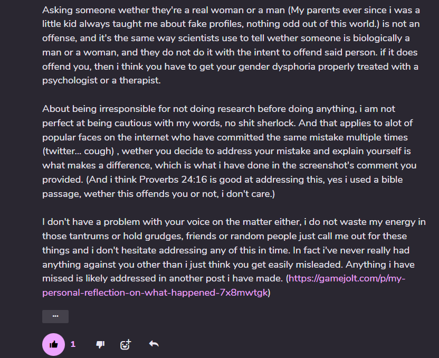The image size is (439, 358).
Task: Like the comment with thumbs-up button
Action: tap(53, 344)
